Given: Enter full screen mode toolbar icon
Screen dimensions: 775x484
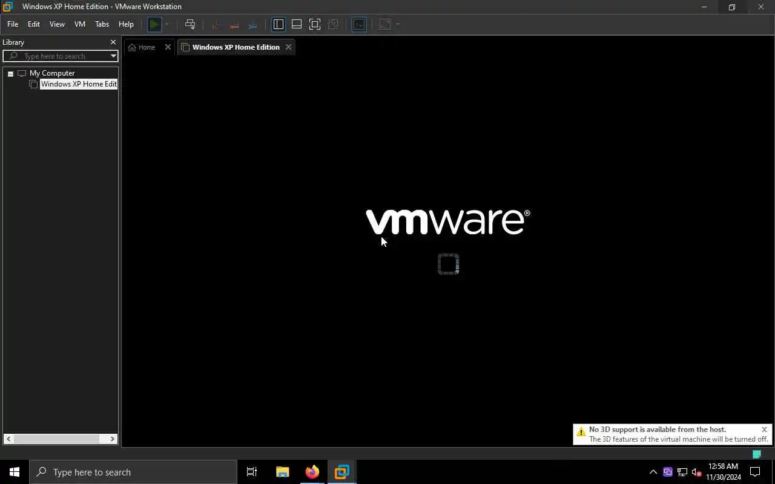Looking at the screenshot, I should coord(315,24).
